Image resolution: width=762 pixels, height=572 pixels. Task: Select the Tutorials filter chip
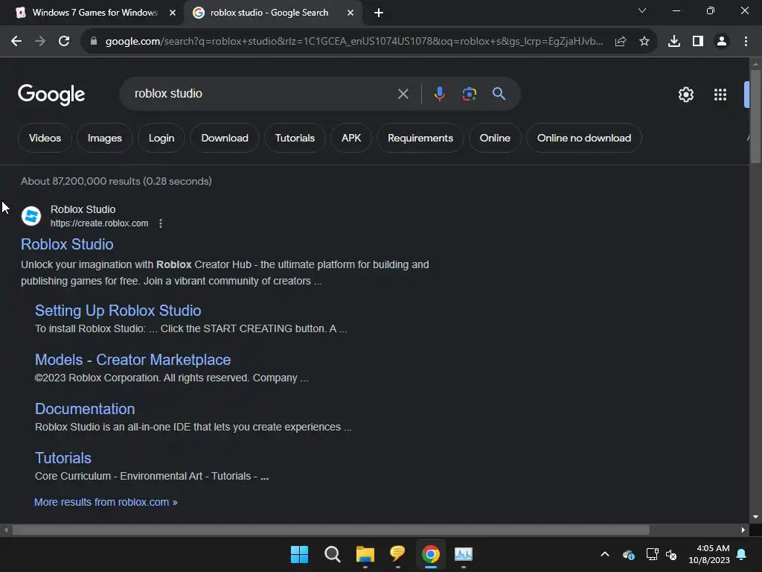point(295,138)
